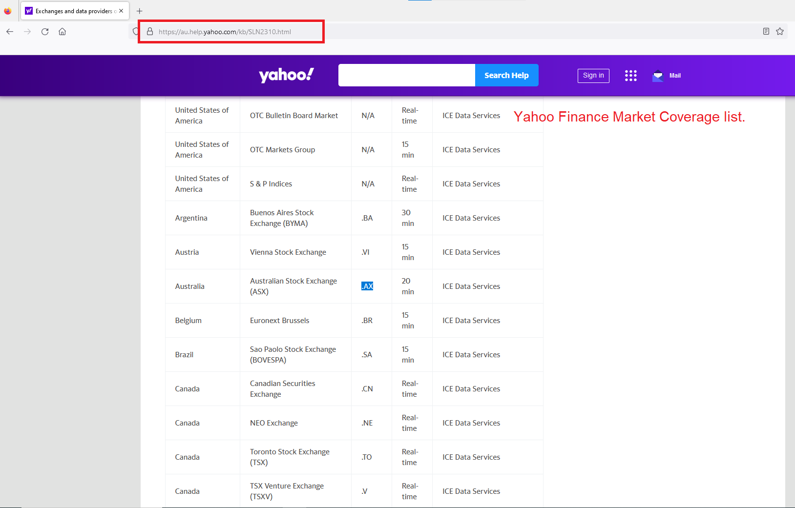Click the Yahoo logo

click(x=287, y=75)
